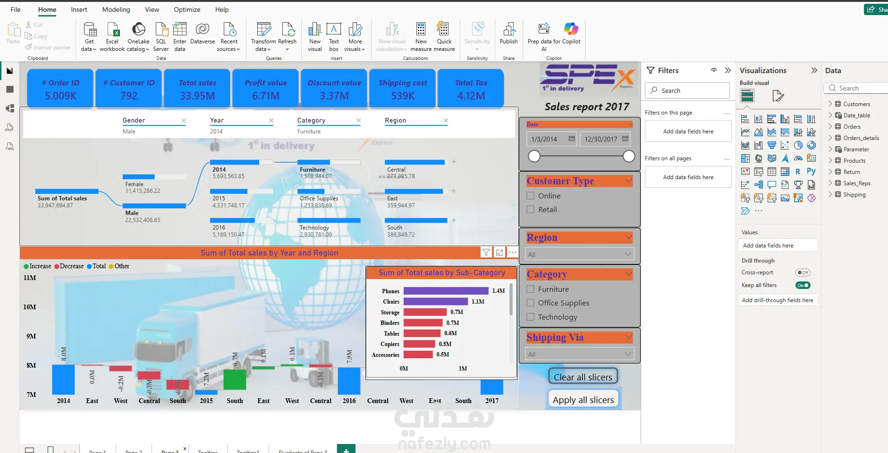
Task: Check the Office Supplies category box
Action: (x=531, y=303)
